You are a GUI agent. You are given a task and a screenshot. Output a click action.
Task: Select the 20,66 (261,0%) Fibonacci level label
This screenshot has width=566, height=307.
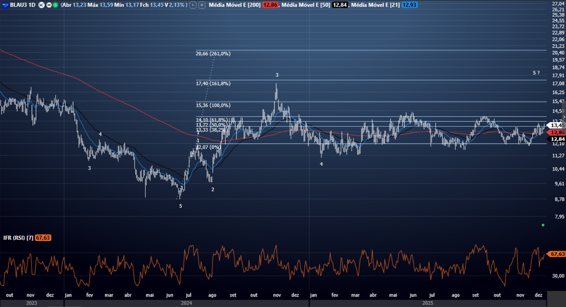(213, 53)
